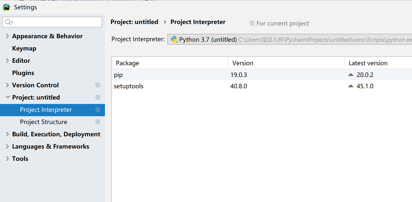Sort packages by the Package column header

(127, 63)
